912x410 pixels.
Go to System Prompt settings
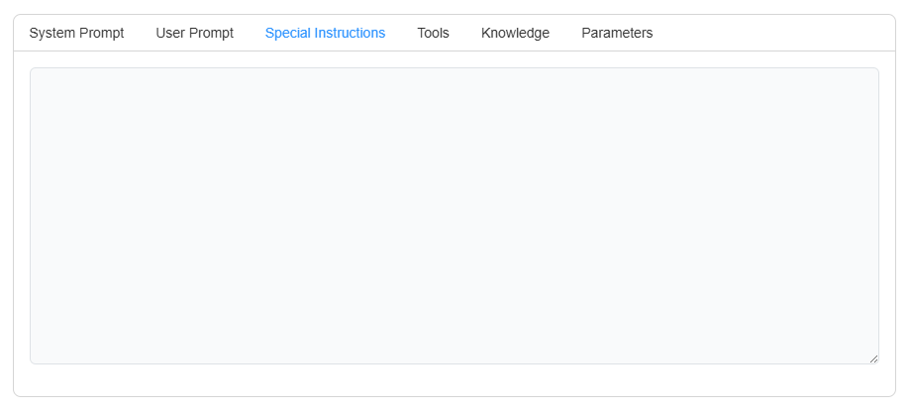coord(76,33)
